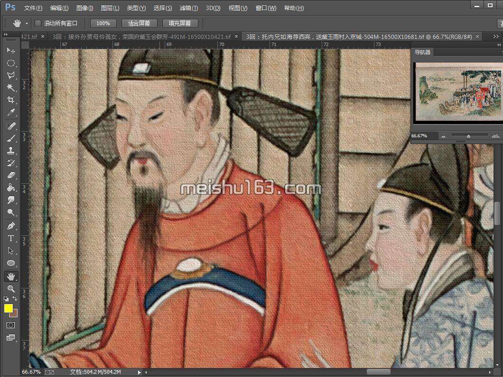This screenshot has width=503, height=377.
Task: Select the Crop tool
Action: [x=10, y=100]
